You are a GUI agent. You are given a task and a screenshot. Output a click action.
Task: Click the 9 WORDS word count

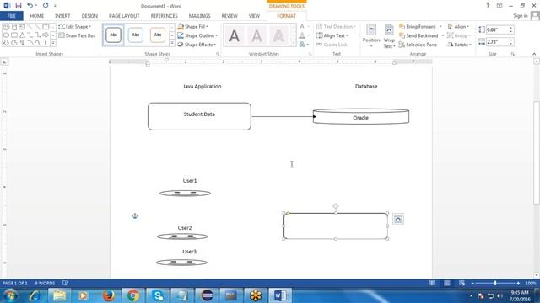(x=45, y=283)
